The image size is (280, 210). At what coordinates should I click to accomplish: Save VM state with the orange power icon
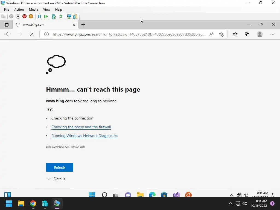coord(31,16)
